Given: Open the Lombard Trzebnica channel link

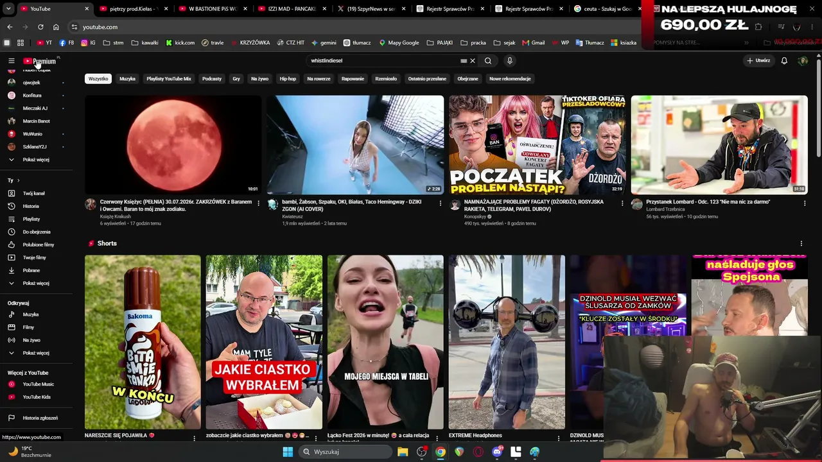Looking at the screenshot, I should (665, 209).
